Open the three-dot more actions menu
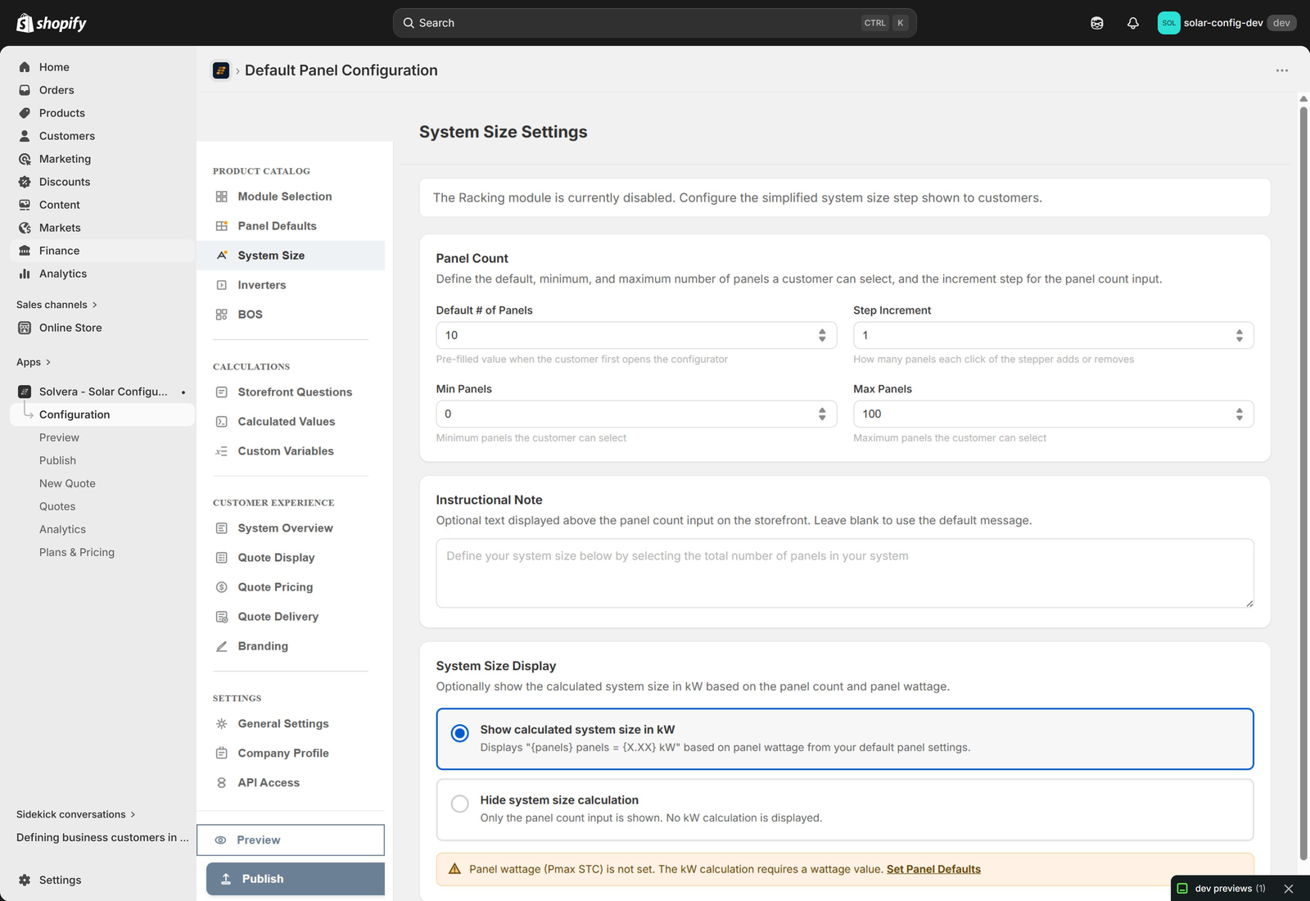Screen dimensions: 1310x901 1282,70
